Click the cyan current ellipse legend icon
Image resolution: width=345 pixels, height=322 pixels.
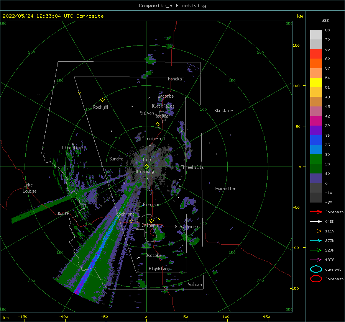click(x=316, y=269)
